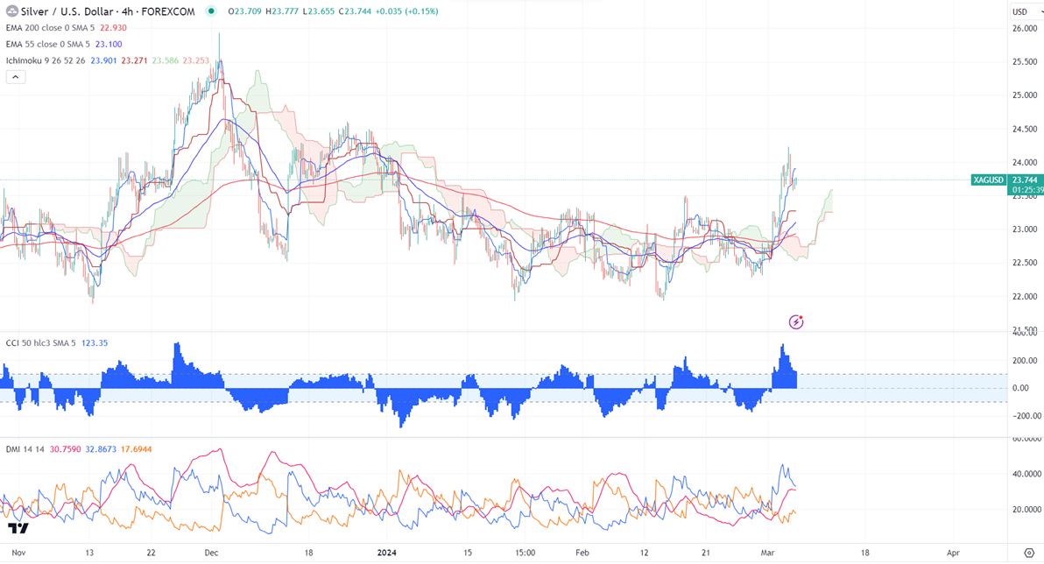The width and height of the screenshot is (1044, 564).
Task: Click the Feb label on time axis
Action: tap(582, 553)
